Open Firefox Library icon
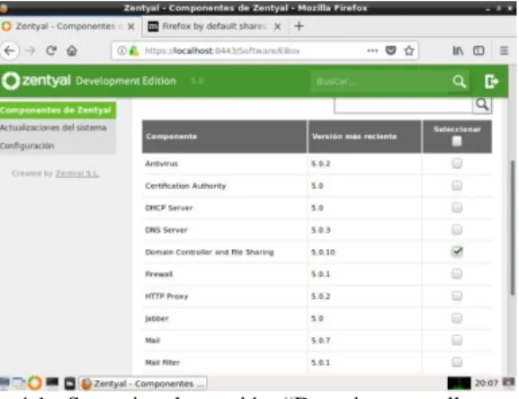 (x=458, y=50)
